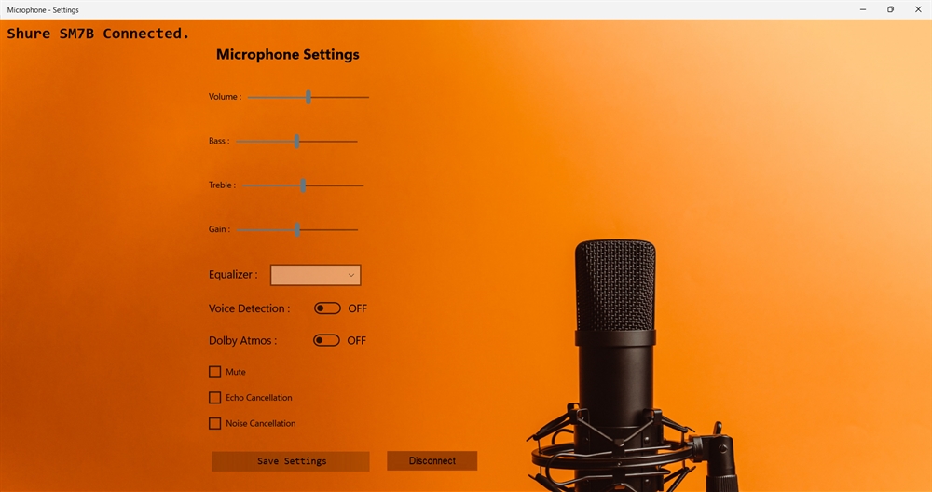Image resolution: width=932 pixels, height=492 pixels.
Task: Close the Microphone Settings window
Action: pos(918,9)
